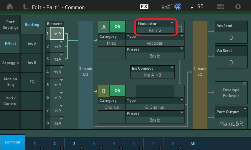The image size is (251, 150).
Task: Open the settings gear icon
Action: (238, 7)
